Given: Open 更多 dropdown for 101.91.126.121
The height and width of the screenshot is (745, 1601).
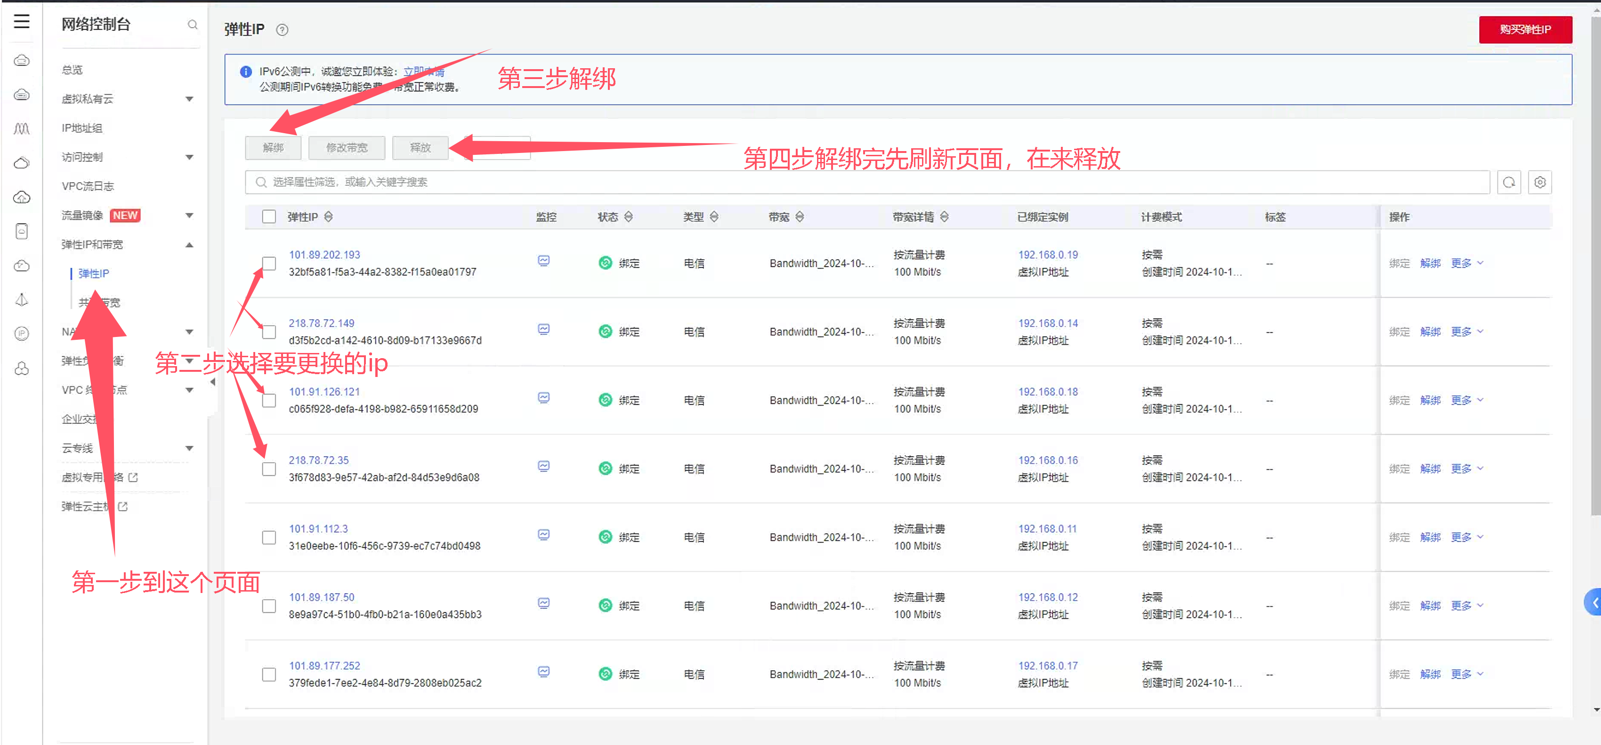Looking at the screenshot, I should point(1467,400).
